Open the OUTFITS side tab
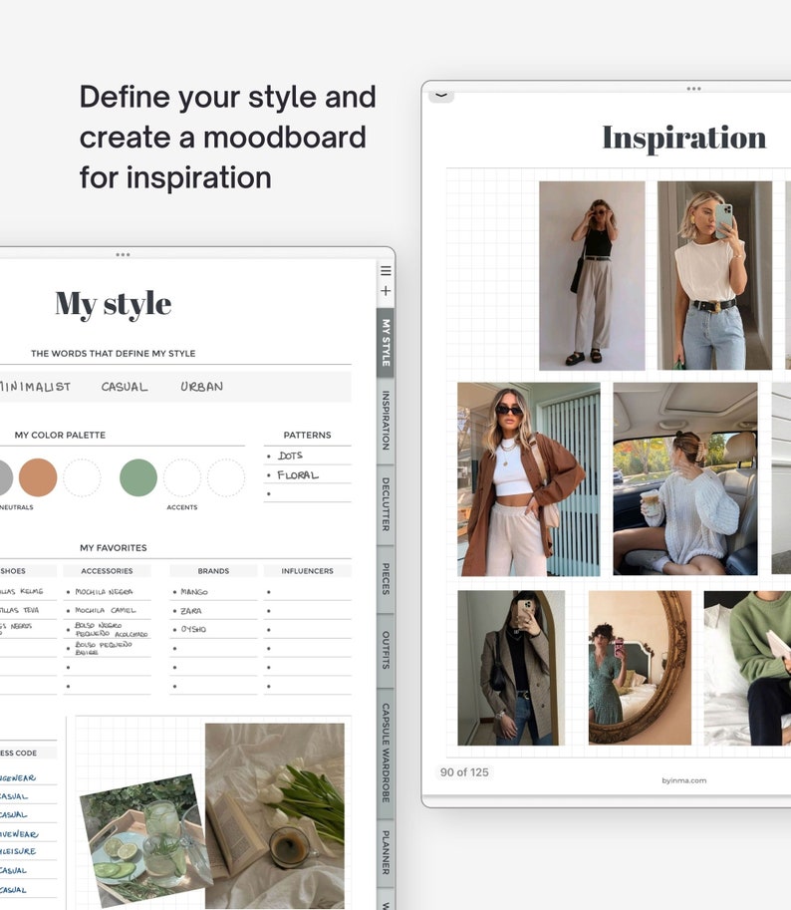The height and width of the screenshot is (910, 791). click(386, 650)
